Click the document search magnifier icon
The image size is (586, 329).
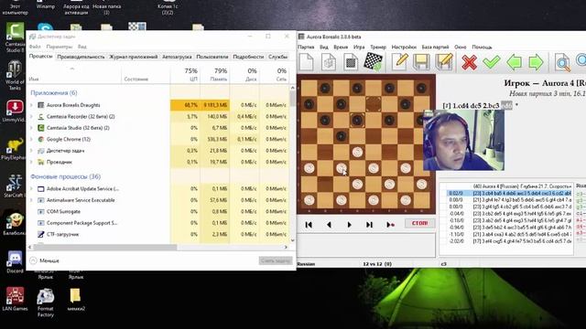[x=562, y=62]
